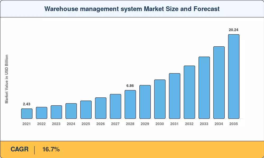Click the Market Value in USD Billion axis label
The image size is (264, 158).
click(x=7, y=79)
